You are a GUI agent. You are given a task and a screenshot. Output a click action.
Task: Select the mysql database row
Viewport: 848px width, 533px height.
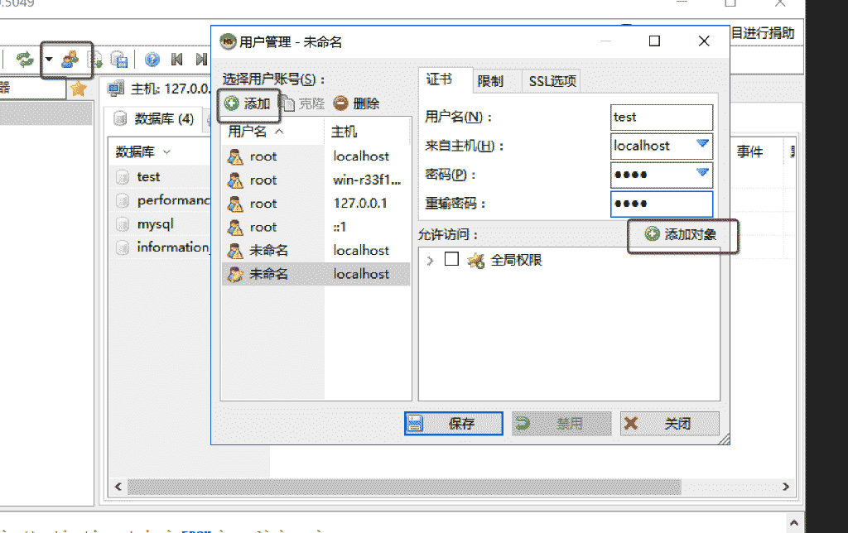pyautogui.click(x=161, y=223)
